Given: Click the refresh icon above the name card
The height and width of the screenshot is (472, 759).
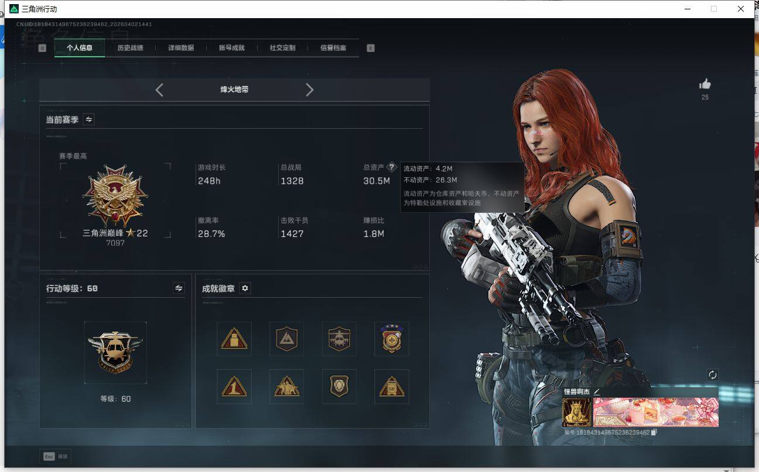Looking at the screenshot, I should click(x=713, y=375).
